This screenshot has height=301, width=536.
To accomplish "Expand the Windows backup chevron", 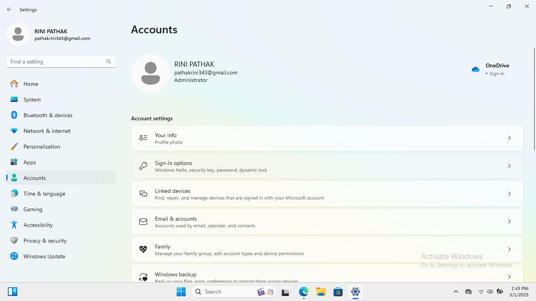I will click(x=509, y=277).
